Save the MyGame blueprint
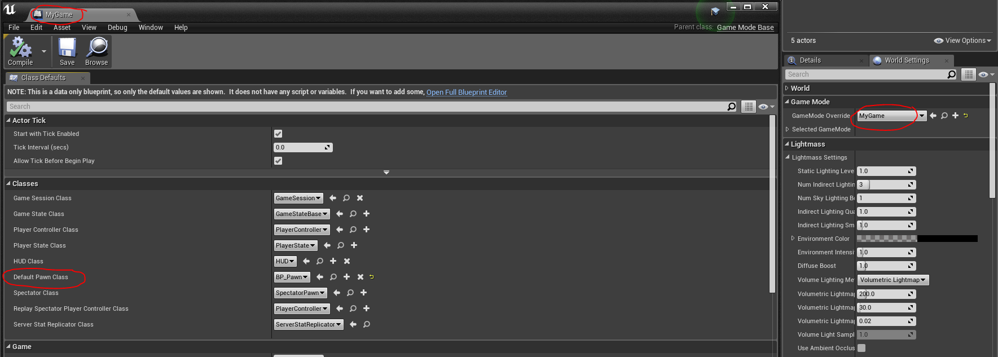 (x=67, y=51)
